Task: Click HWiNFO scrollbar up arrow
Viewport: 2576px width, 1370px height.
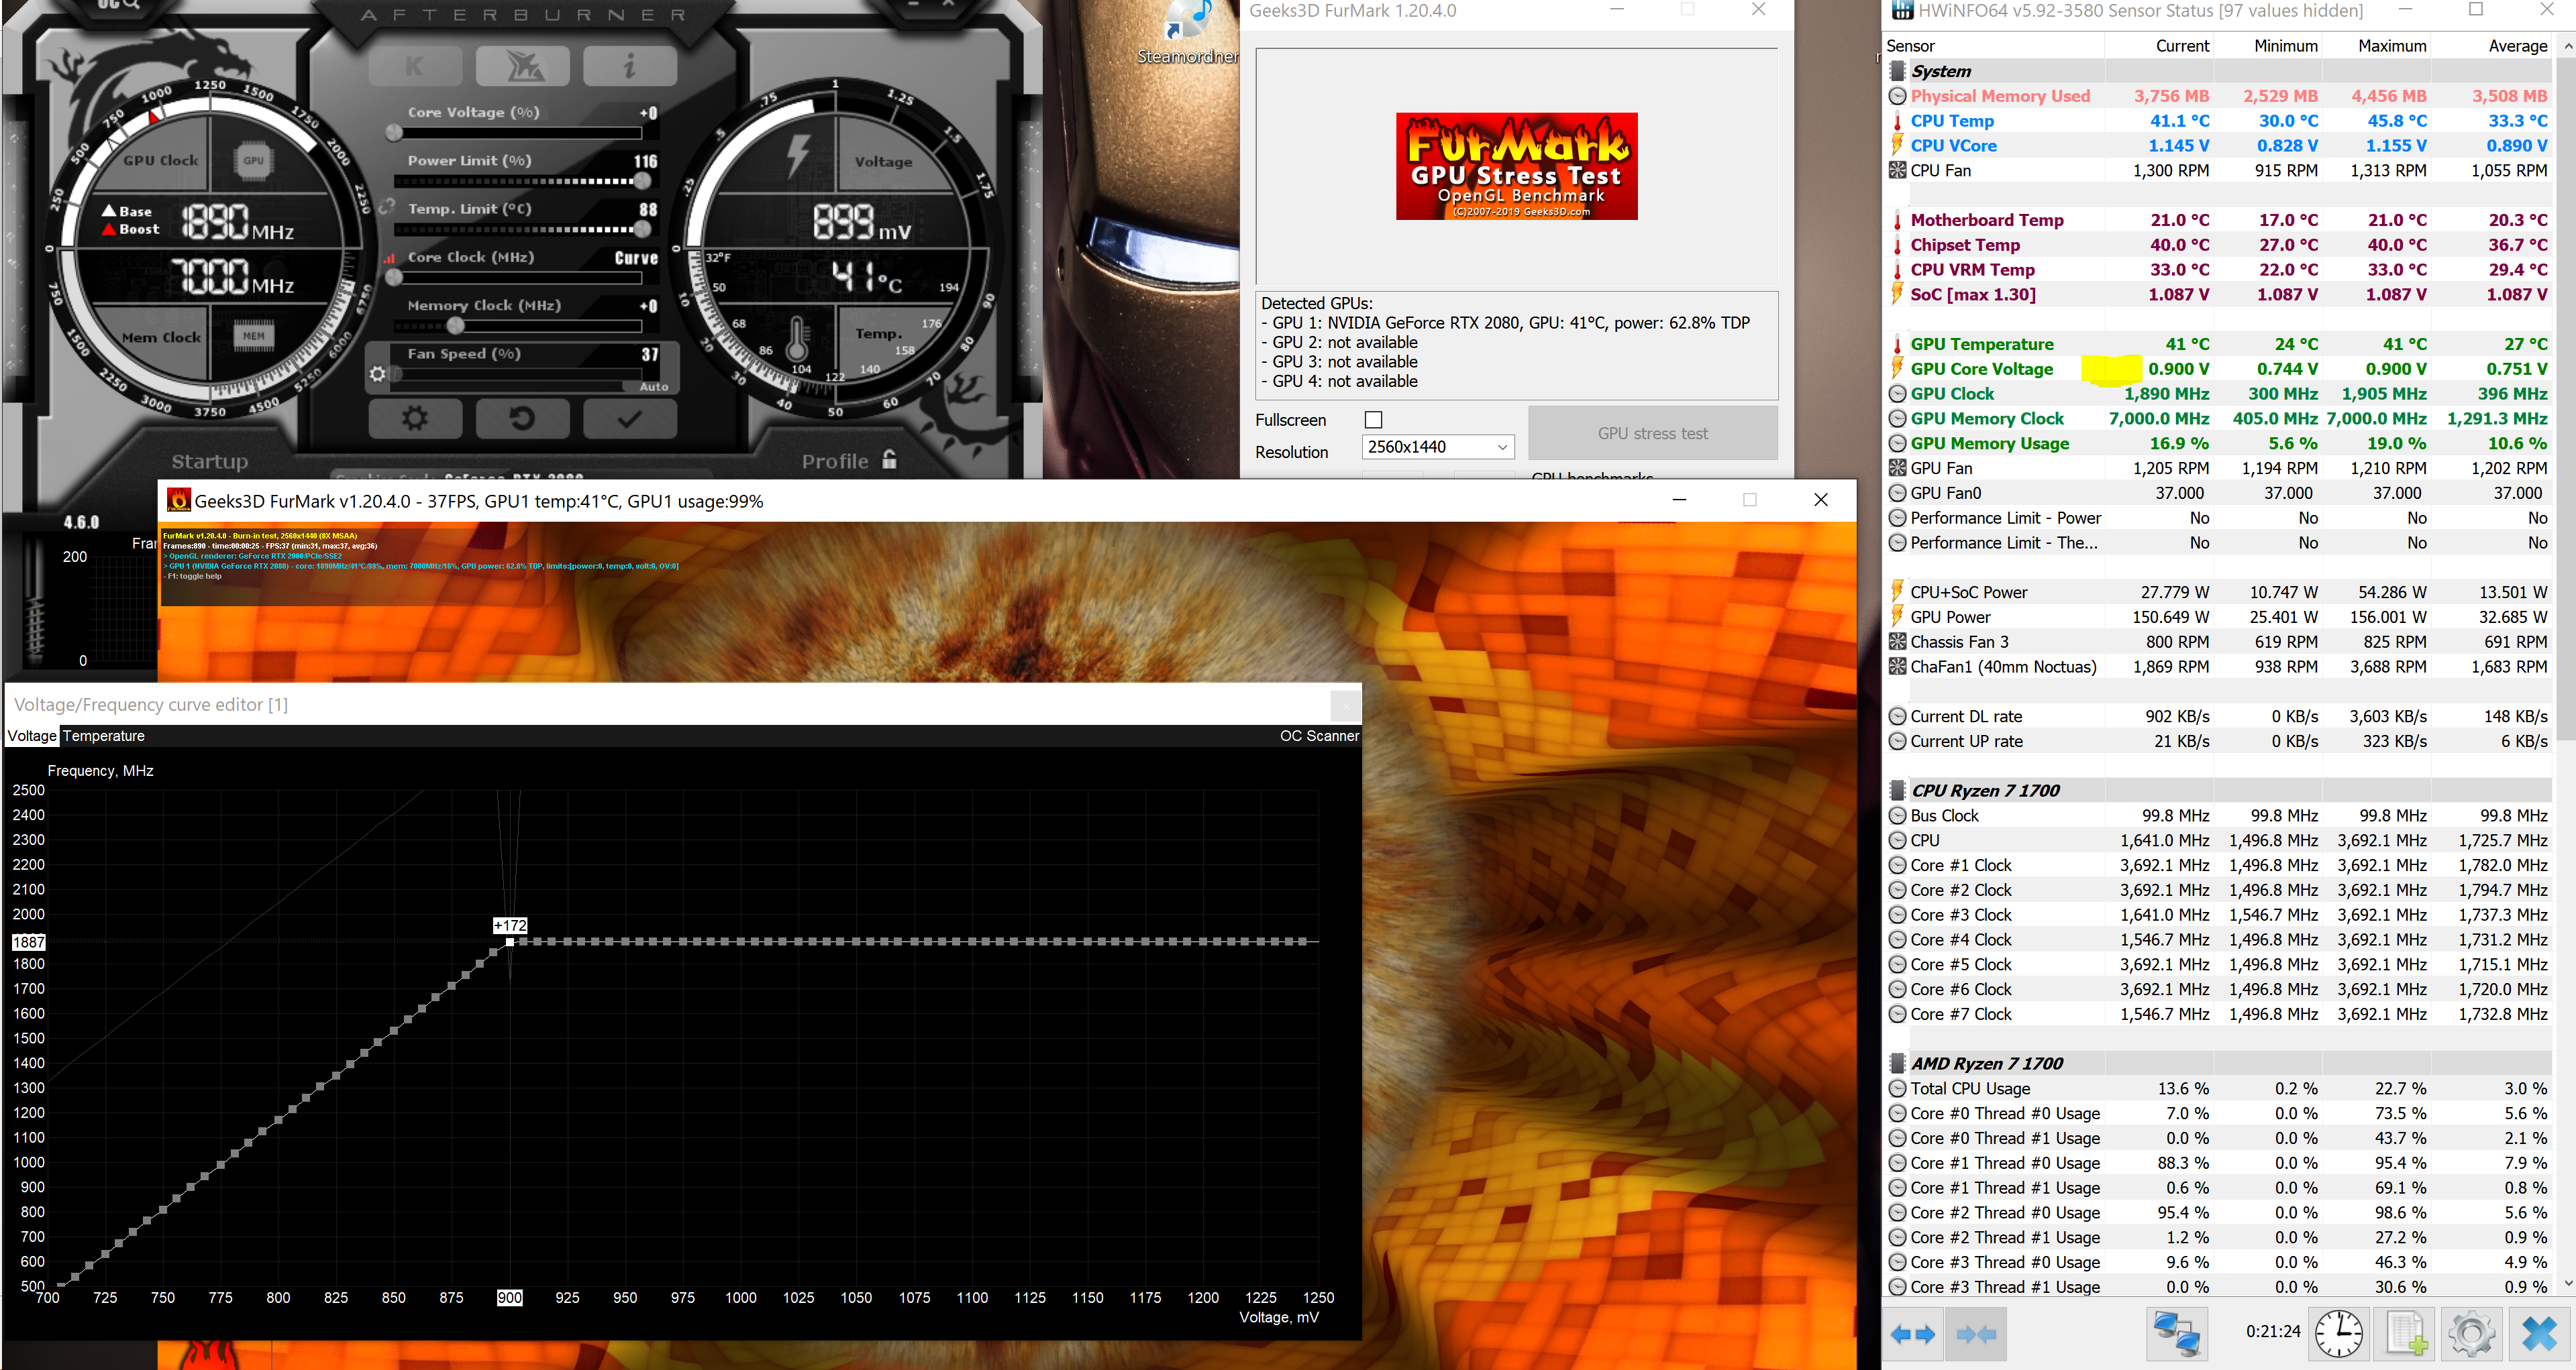Action: click(x=2566, y=46)
